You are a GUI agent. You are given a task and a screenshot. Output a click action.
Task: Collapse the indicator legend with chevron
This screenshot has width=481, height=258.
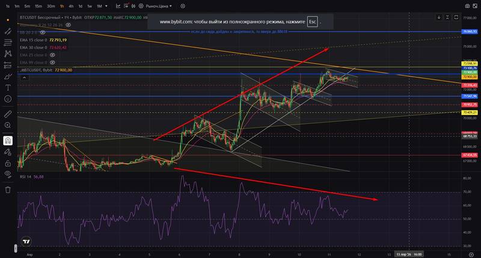24,78
